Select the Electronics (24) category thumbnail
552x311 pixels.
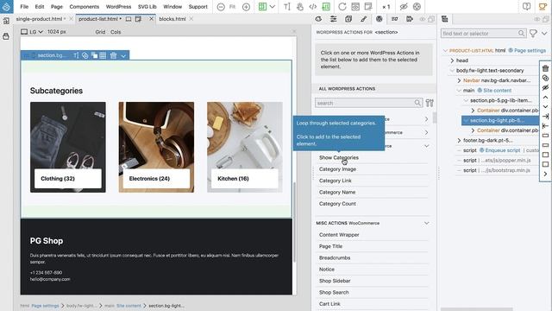coord(156,147)
